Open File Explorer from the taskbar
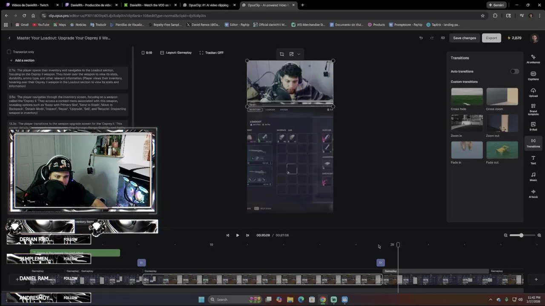This screenshot has width=545, height=306. coord(290,300)
